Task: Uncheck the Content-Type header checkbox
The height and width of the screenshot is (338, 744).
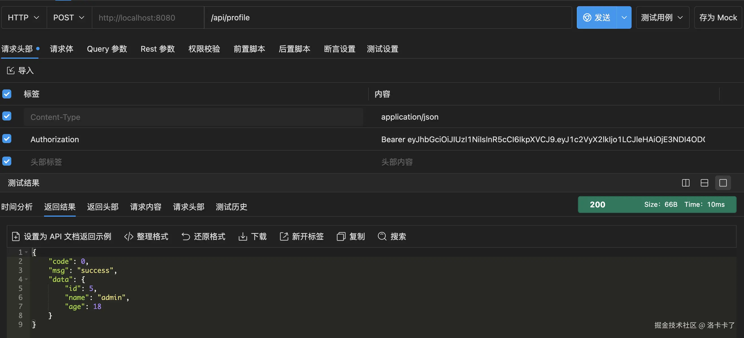Action: [x=7, y=116]
